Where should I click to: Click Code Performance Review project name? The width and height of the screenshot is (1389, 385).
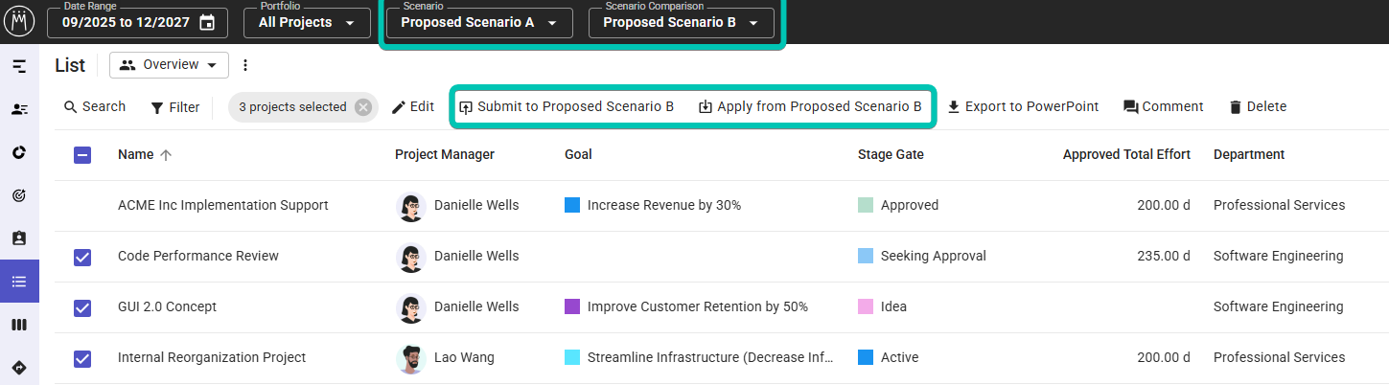[x=198, y=256]
